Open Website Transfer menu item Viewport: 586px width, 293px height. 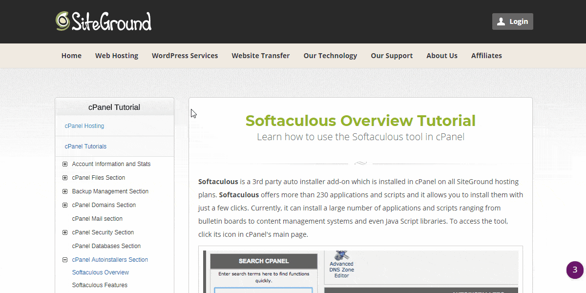click(261, 56)
